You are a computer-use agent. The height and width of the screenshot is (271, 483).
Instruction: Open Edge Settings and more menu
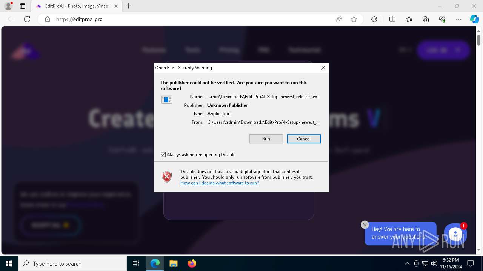point(459,19)
